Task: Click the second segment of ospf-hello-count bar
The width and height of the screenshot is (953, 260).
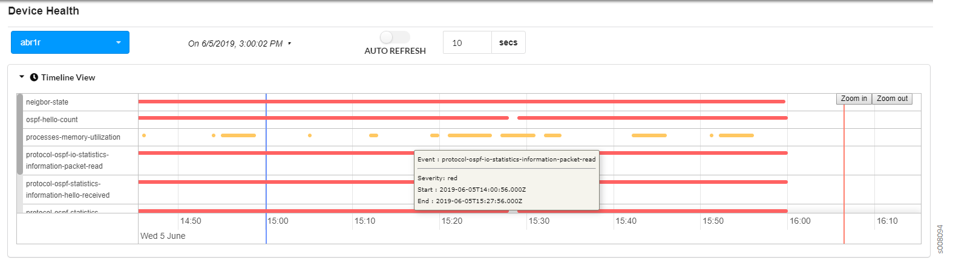Action: pos(652,118)
